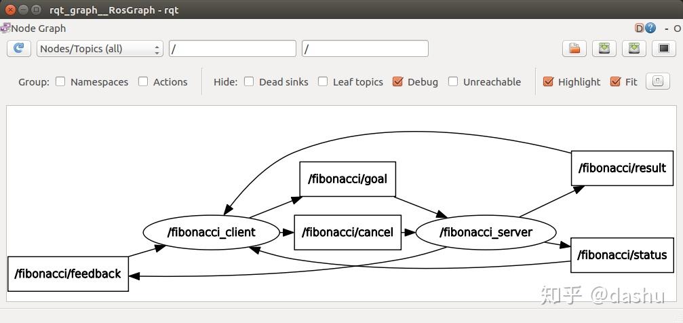
Task: Check the Leaf topics option
Action: pos(323,81)
